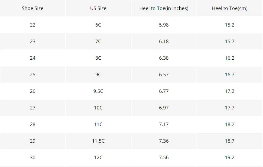Viewport: 263px width, 167px height.
Task: Select the Heel to Toe(in inches) header
Action: coord(164,8)
